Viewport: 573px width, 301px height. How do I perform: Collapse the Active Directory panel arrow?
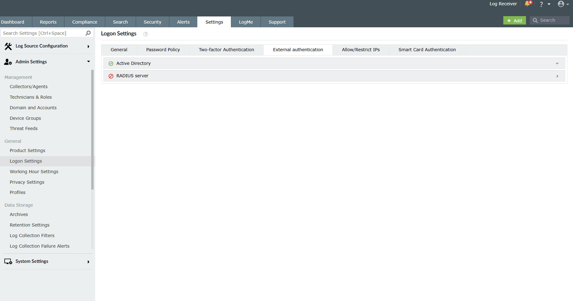coord(557,64)
